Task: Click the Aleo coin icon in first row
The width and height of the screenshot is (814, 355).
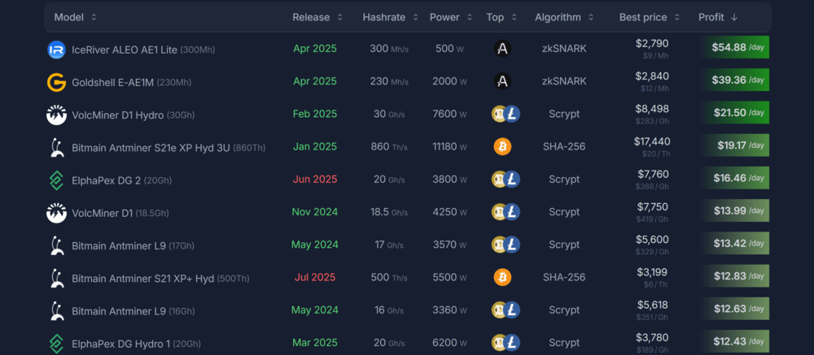Action: [502, 50]
